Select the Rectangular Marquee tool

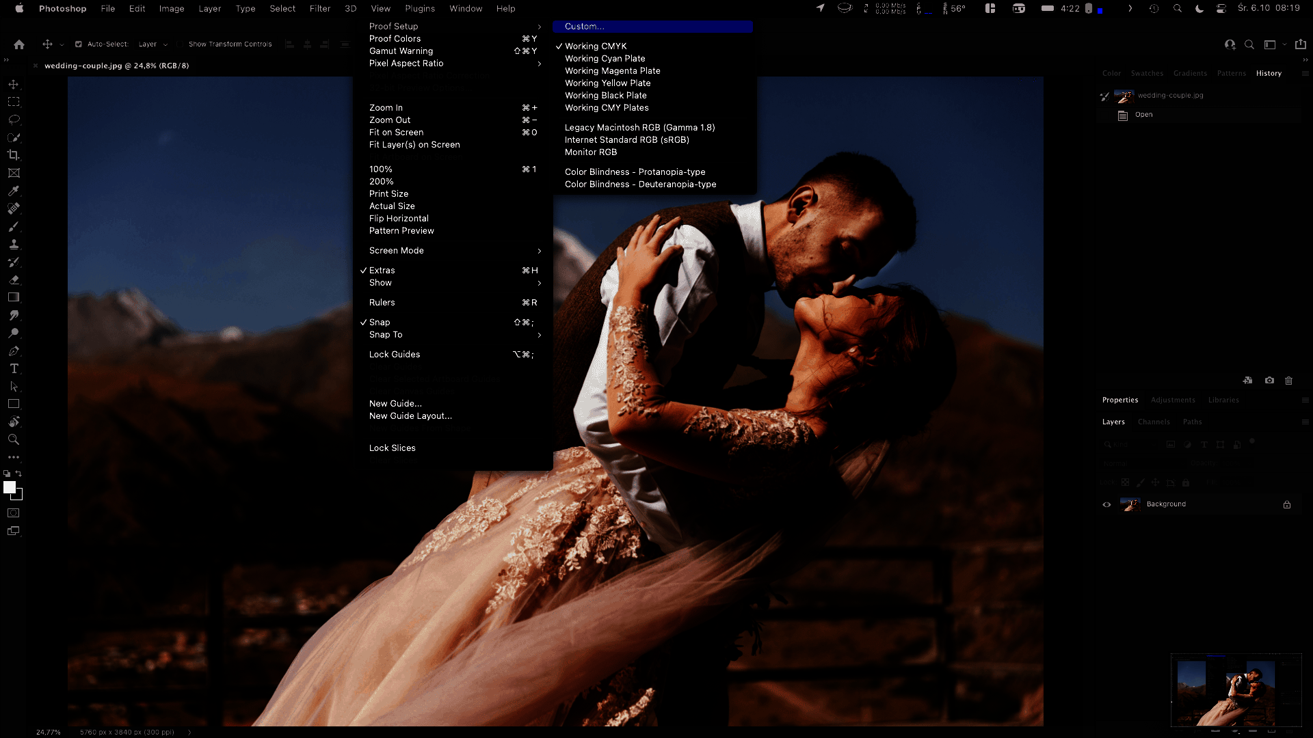pyautogui.click(x=14, y=102)
